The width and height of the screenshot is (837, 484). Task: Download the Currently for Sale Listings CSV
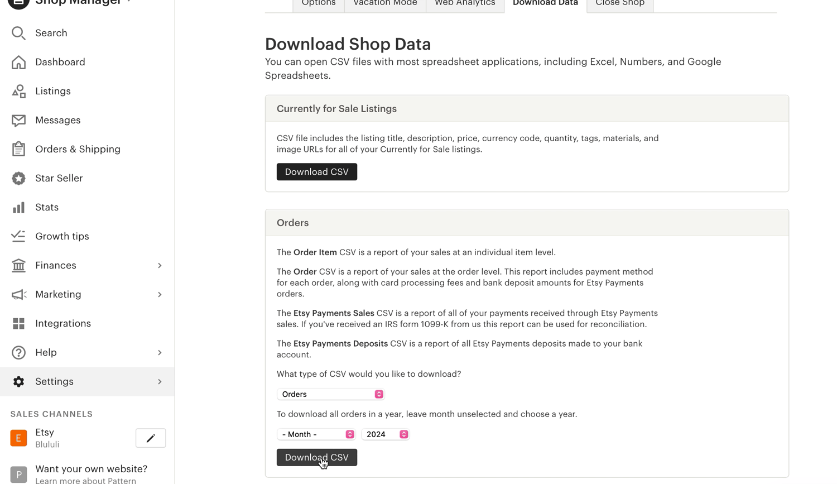tap(316, 172)
